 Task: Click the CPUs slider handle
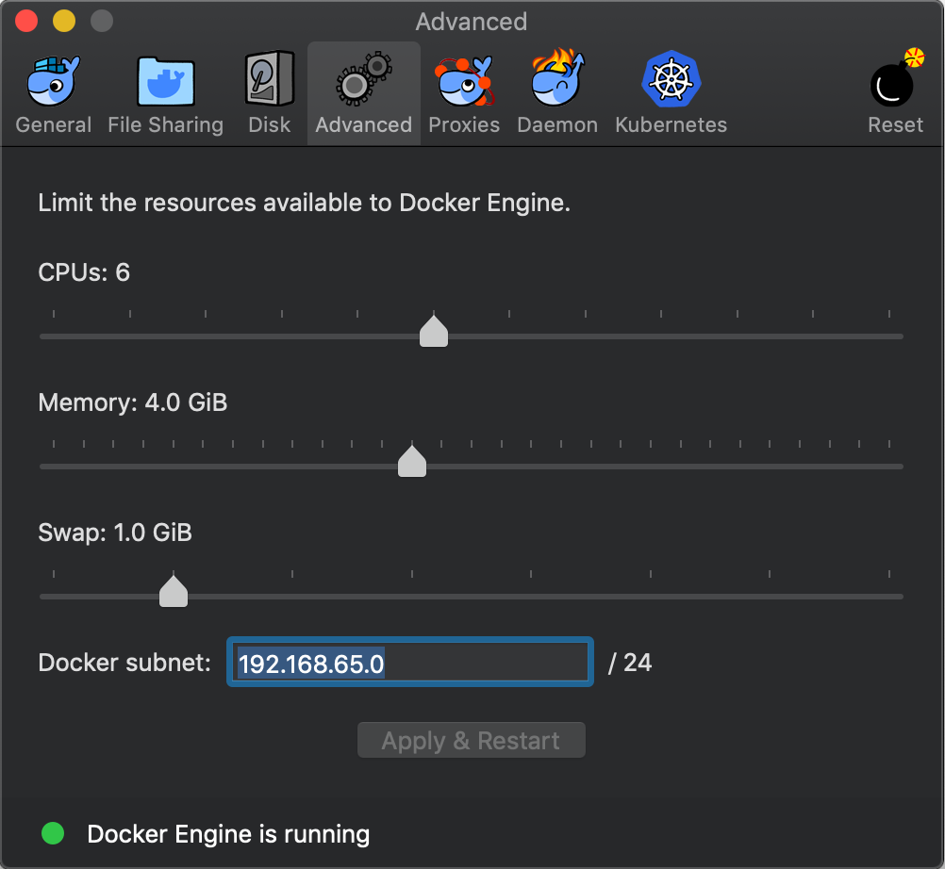coord(433,331)
